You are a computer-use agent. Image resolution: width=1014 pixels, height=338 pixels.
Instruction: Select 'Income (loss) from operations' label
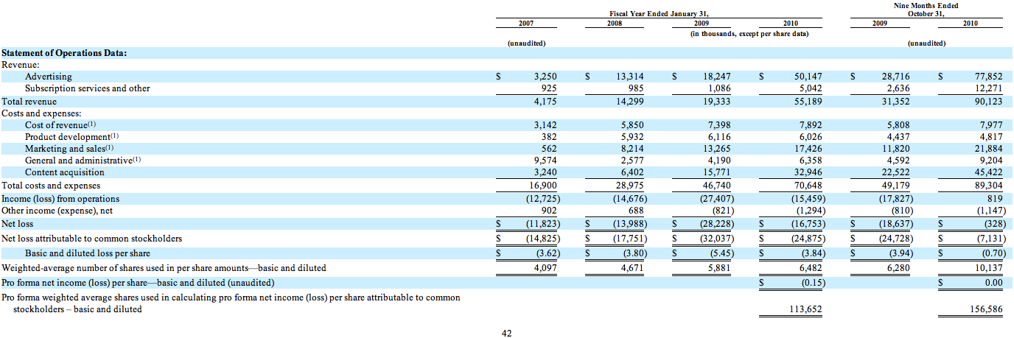60,199
